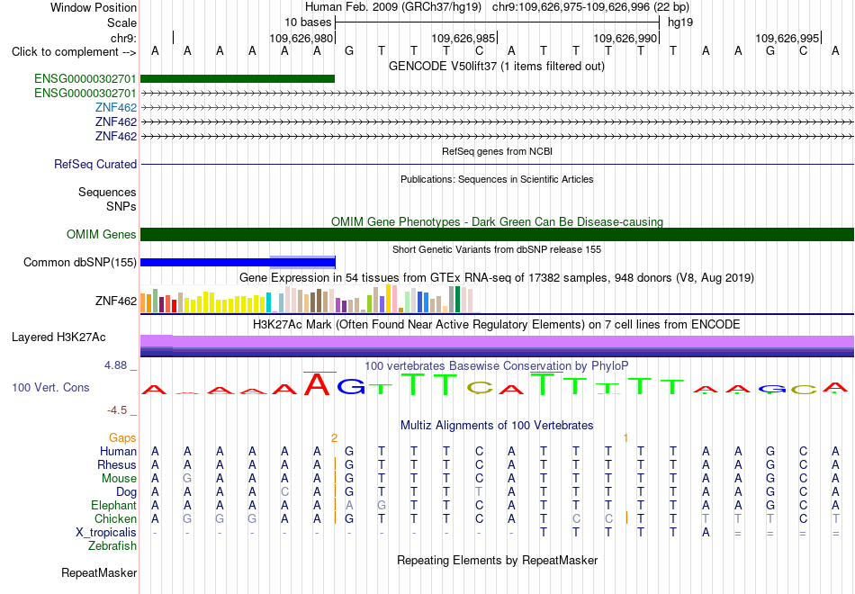Click the Mouse alignment row label
This screenshot has height=594, width=855.
coord(119,479)
